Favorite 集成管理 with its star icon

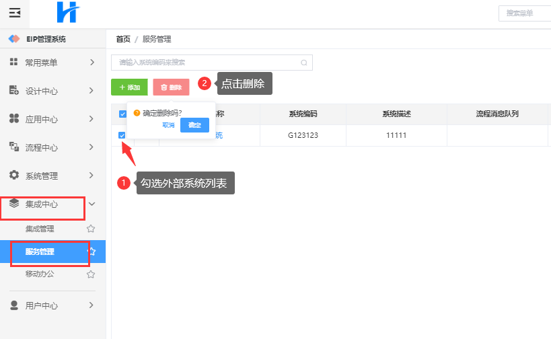click(91, 229)
